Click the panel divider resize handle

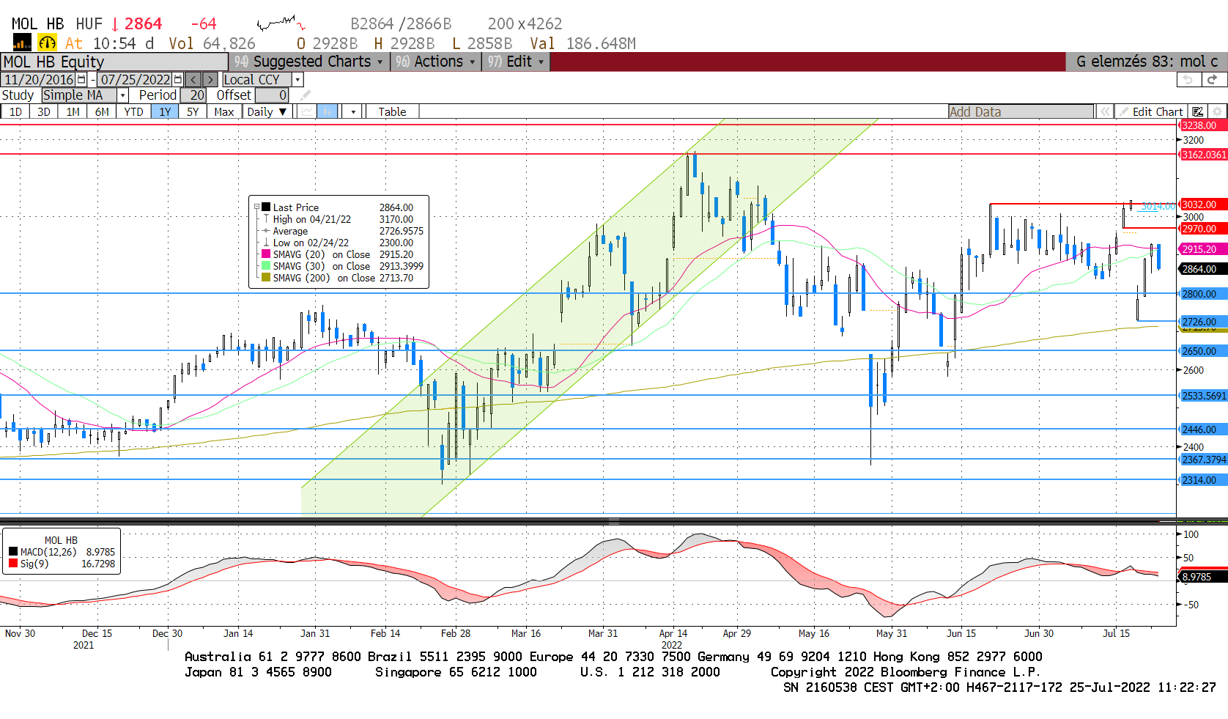pyautogui.click(x=614, y=521)
